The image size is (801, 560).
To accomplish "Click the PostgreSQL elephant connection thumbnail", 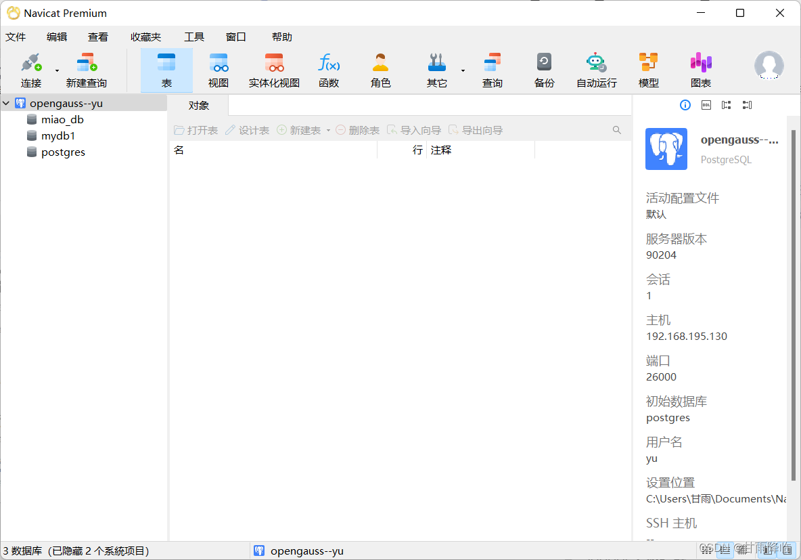I will [666, 149].
